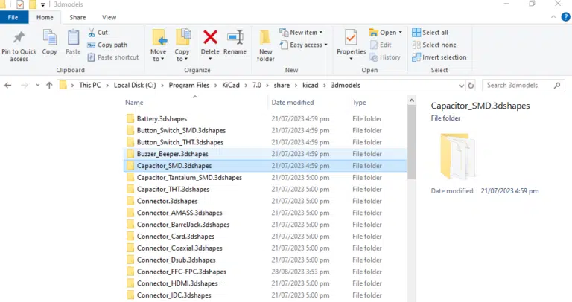572x302 pixels.
Task: Rename the selected folder
Action: pos(235,42)
